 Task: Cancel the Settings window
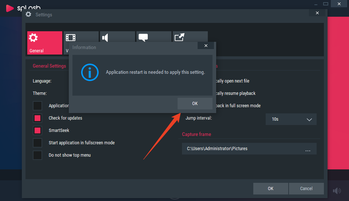(x=306, y=189)
